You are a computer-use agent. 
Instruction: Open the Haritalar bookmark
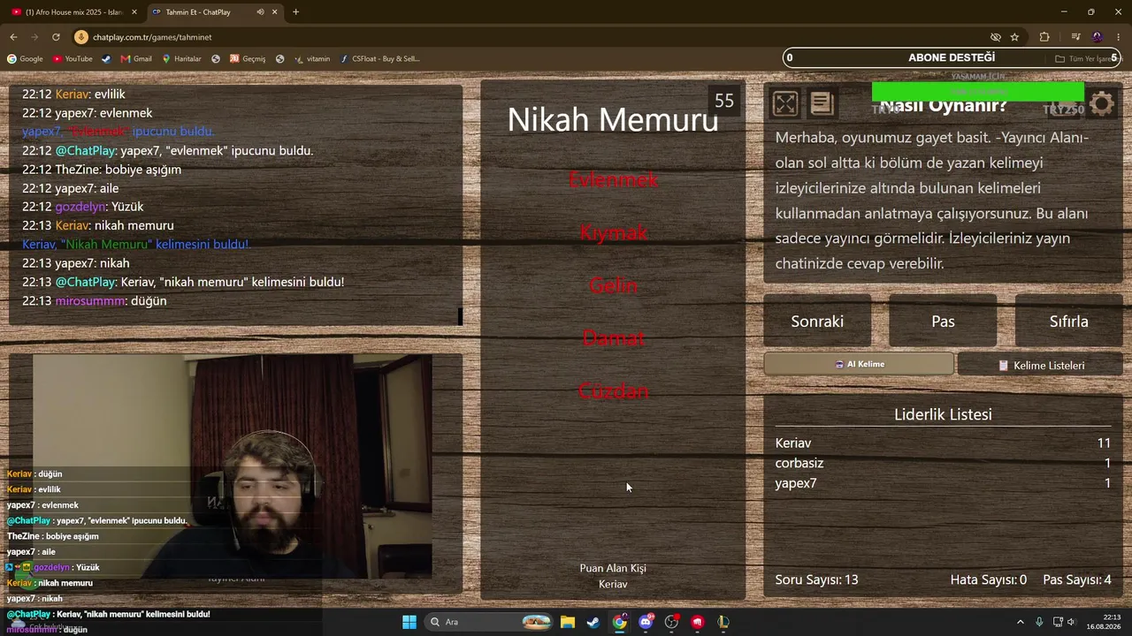[x=181, y=59]
